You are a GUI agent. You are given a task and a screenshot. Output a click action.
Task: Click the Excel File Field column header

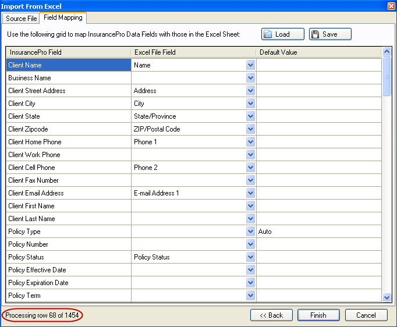193,52
